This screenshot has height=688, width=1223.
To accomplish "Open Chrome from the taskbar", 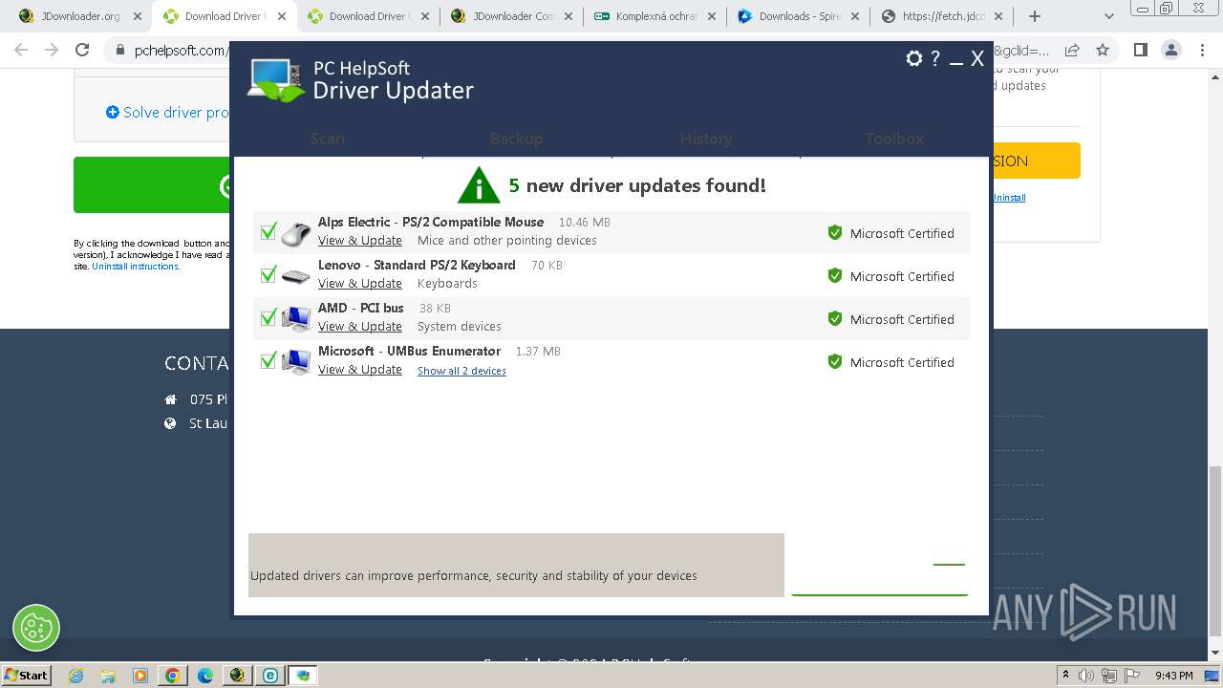I will pyautogui.click(x=172, y=676).
